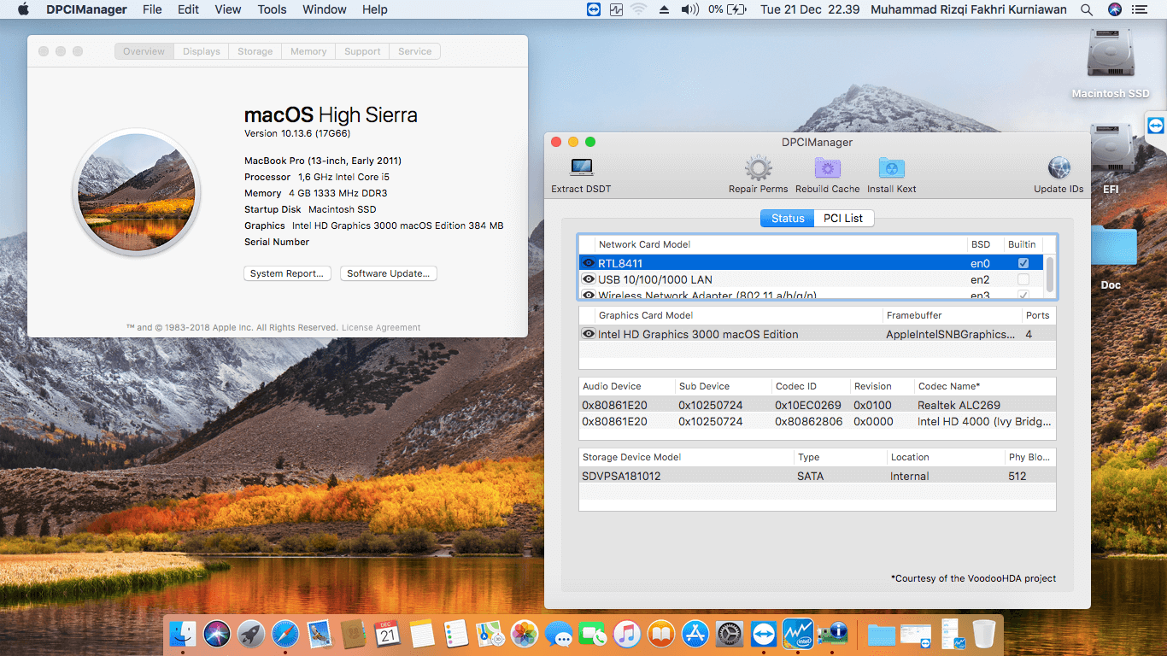The width and height of the screenshot is (1167, 656).
Task: Open the EFI volume on desktop
Action: tap(1111, 149)
